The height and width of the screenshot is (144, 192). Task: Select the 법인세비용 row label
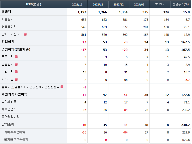(x=9, y=102)
